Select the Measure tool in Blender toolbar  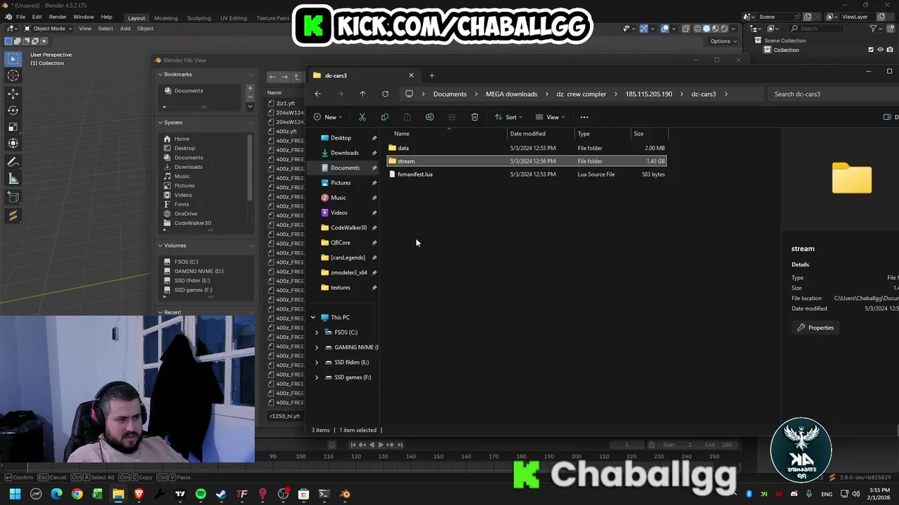[13, 179]
